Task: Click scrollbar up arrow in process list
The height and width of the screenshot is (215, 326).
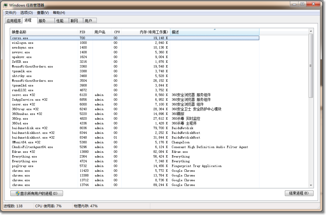Action: [x=311, y=31]
